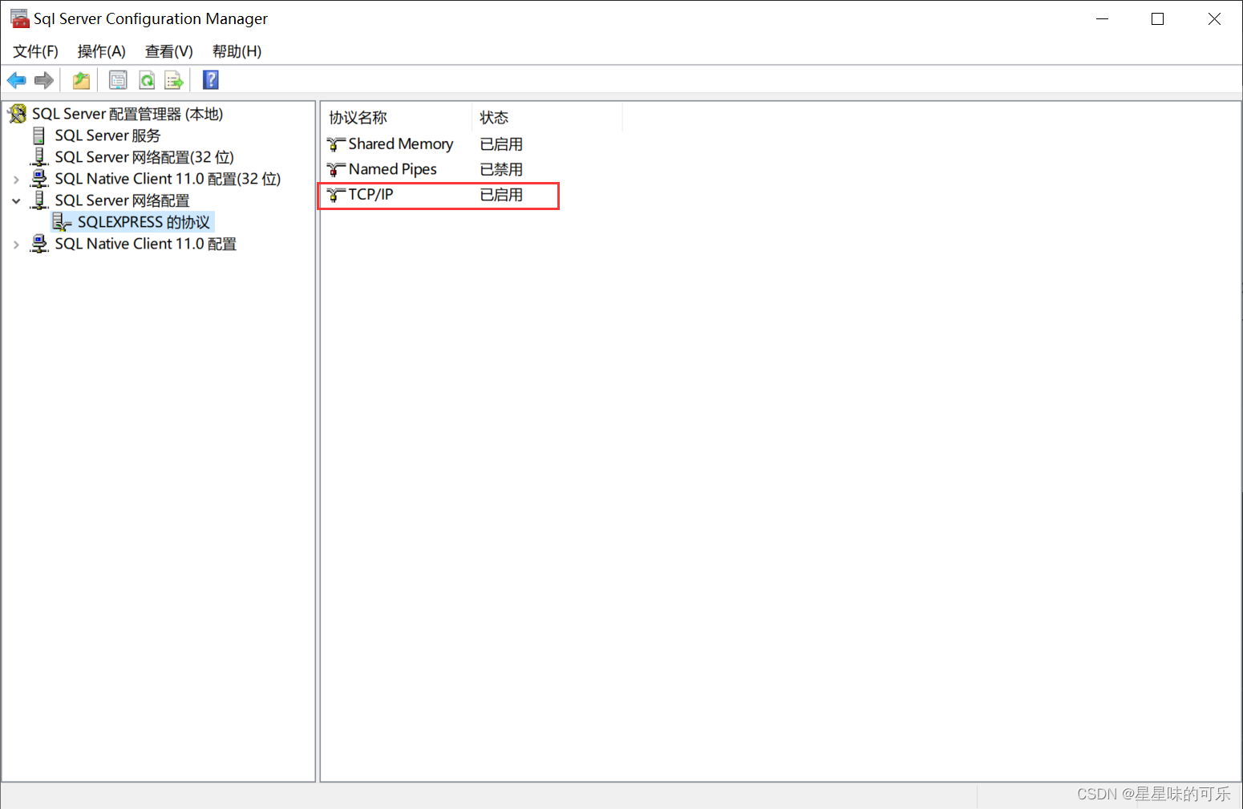Click the Forward arrow toolbar icon
1243x809 pixels.
(44, 80)
